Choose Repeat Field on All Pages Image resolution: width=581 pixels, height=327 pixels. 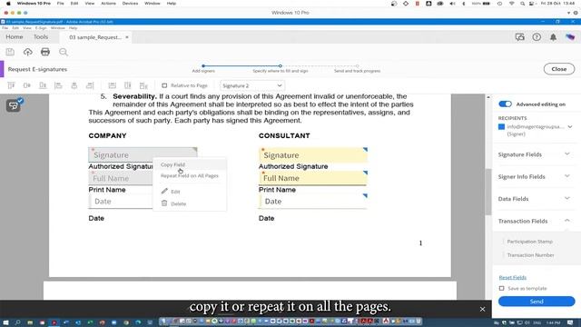(x=190, y=175)
